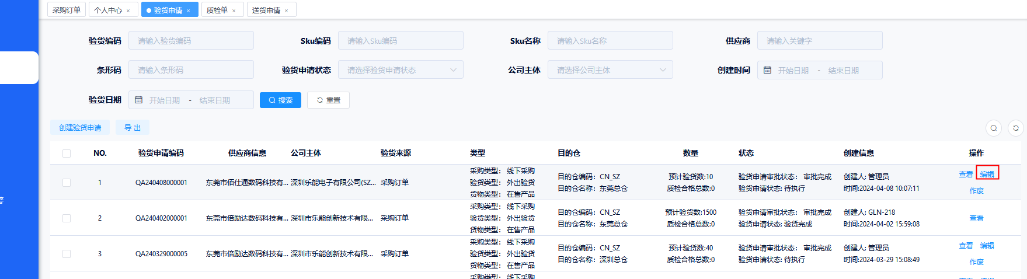
Task: Click the round search icon above the table
Action: 994,128
